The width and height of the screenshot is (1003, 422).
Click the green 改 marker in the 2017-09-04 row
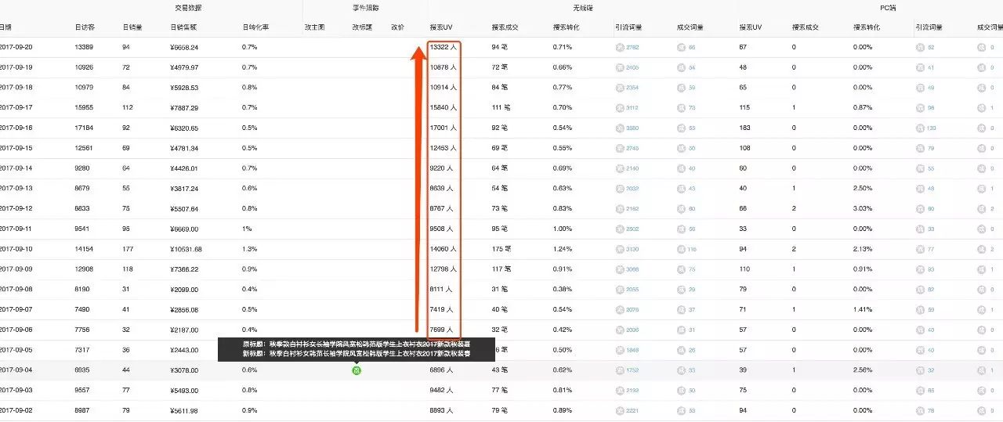click(x=357, y=370)
